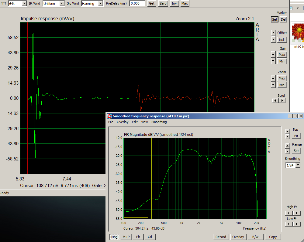Image resolution: width=304 pixels, height=242 pixels.
Task: Open the Edit menu
Action: 135,122
